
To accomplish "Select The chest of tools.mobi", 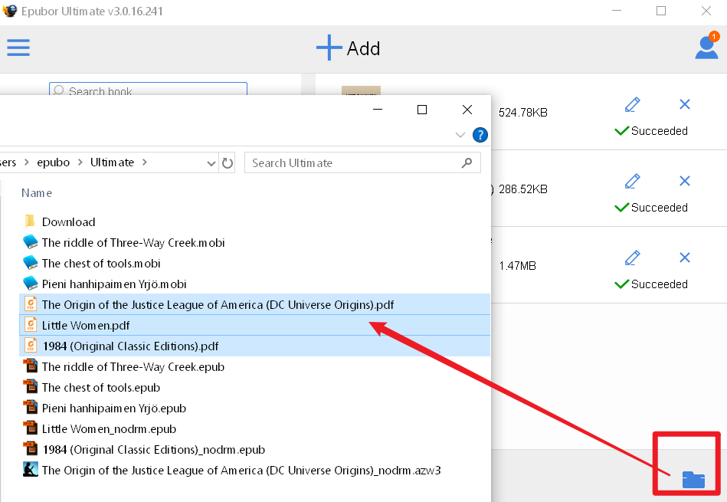I will 101,264.
